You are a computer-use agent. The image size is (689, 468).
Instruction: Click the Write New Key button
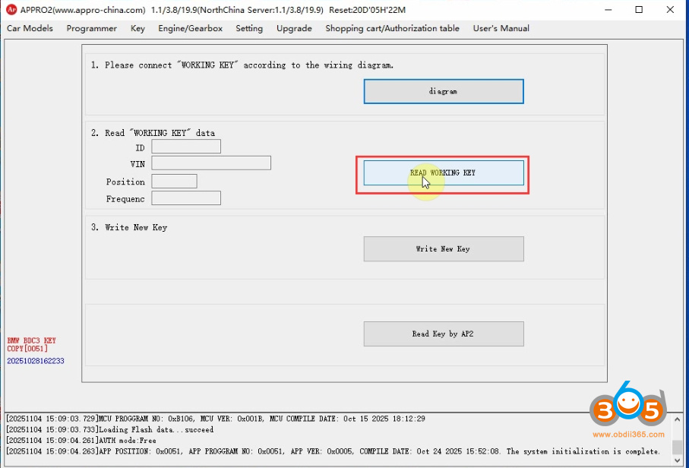pyautogui.click(x=444, y=248)
